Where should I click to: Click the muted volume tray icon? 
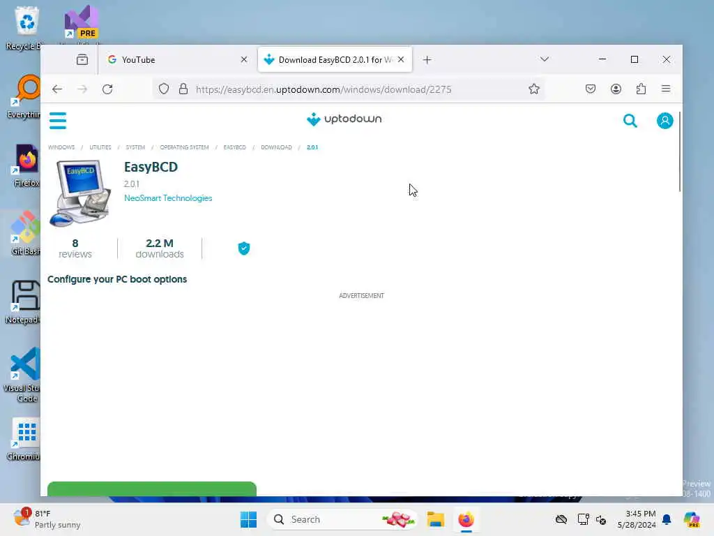coord(601,519)
